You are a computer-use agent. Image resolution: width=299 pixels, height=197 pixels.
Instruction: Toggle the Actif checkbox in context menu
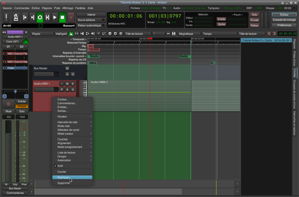click(x=60, y=166)
